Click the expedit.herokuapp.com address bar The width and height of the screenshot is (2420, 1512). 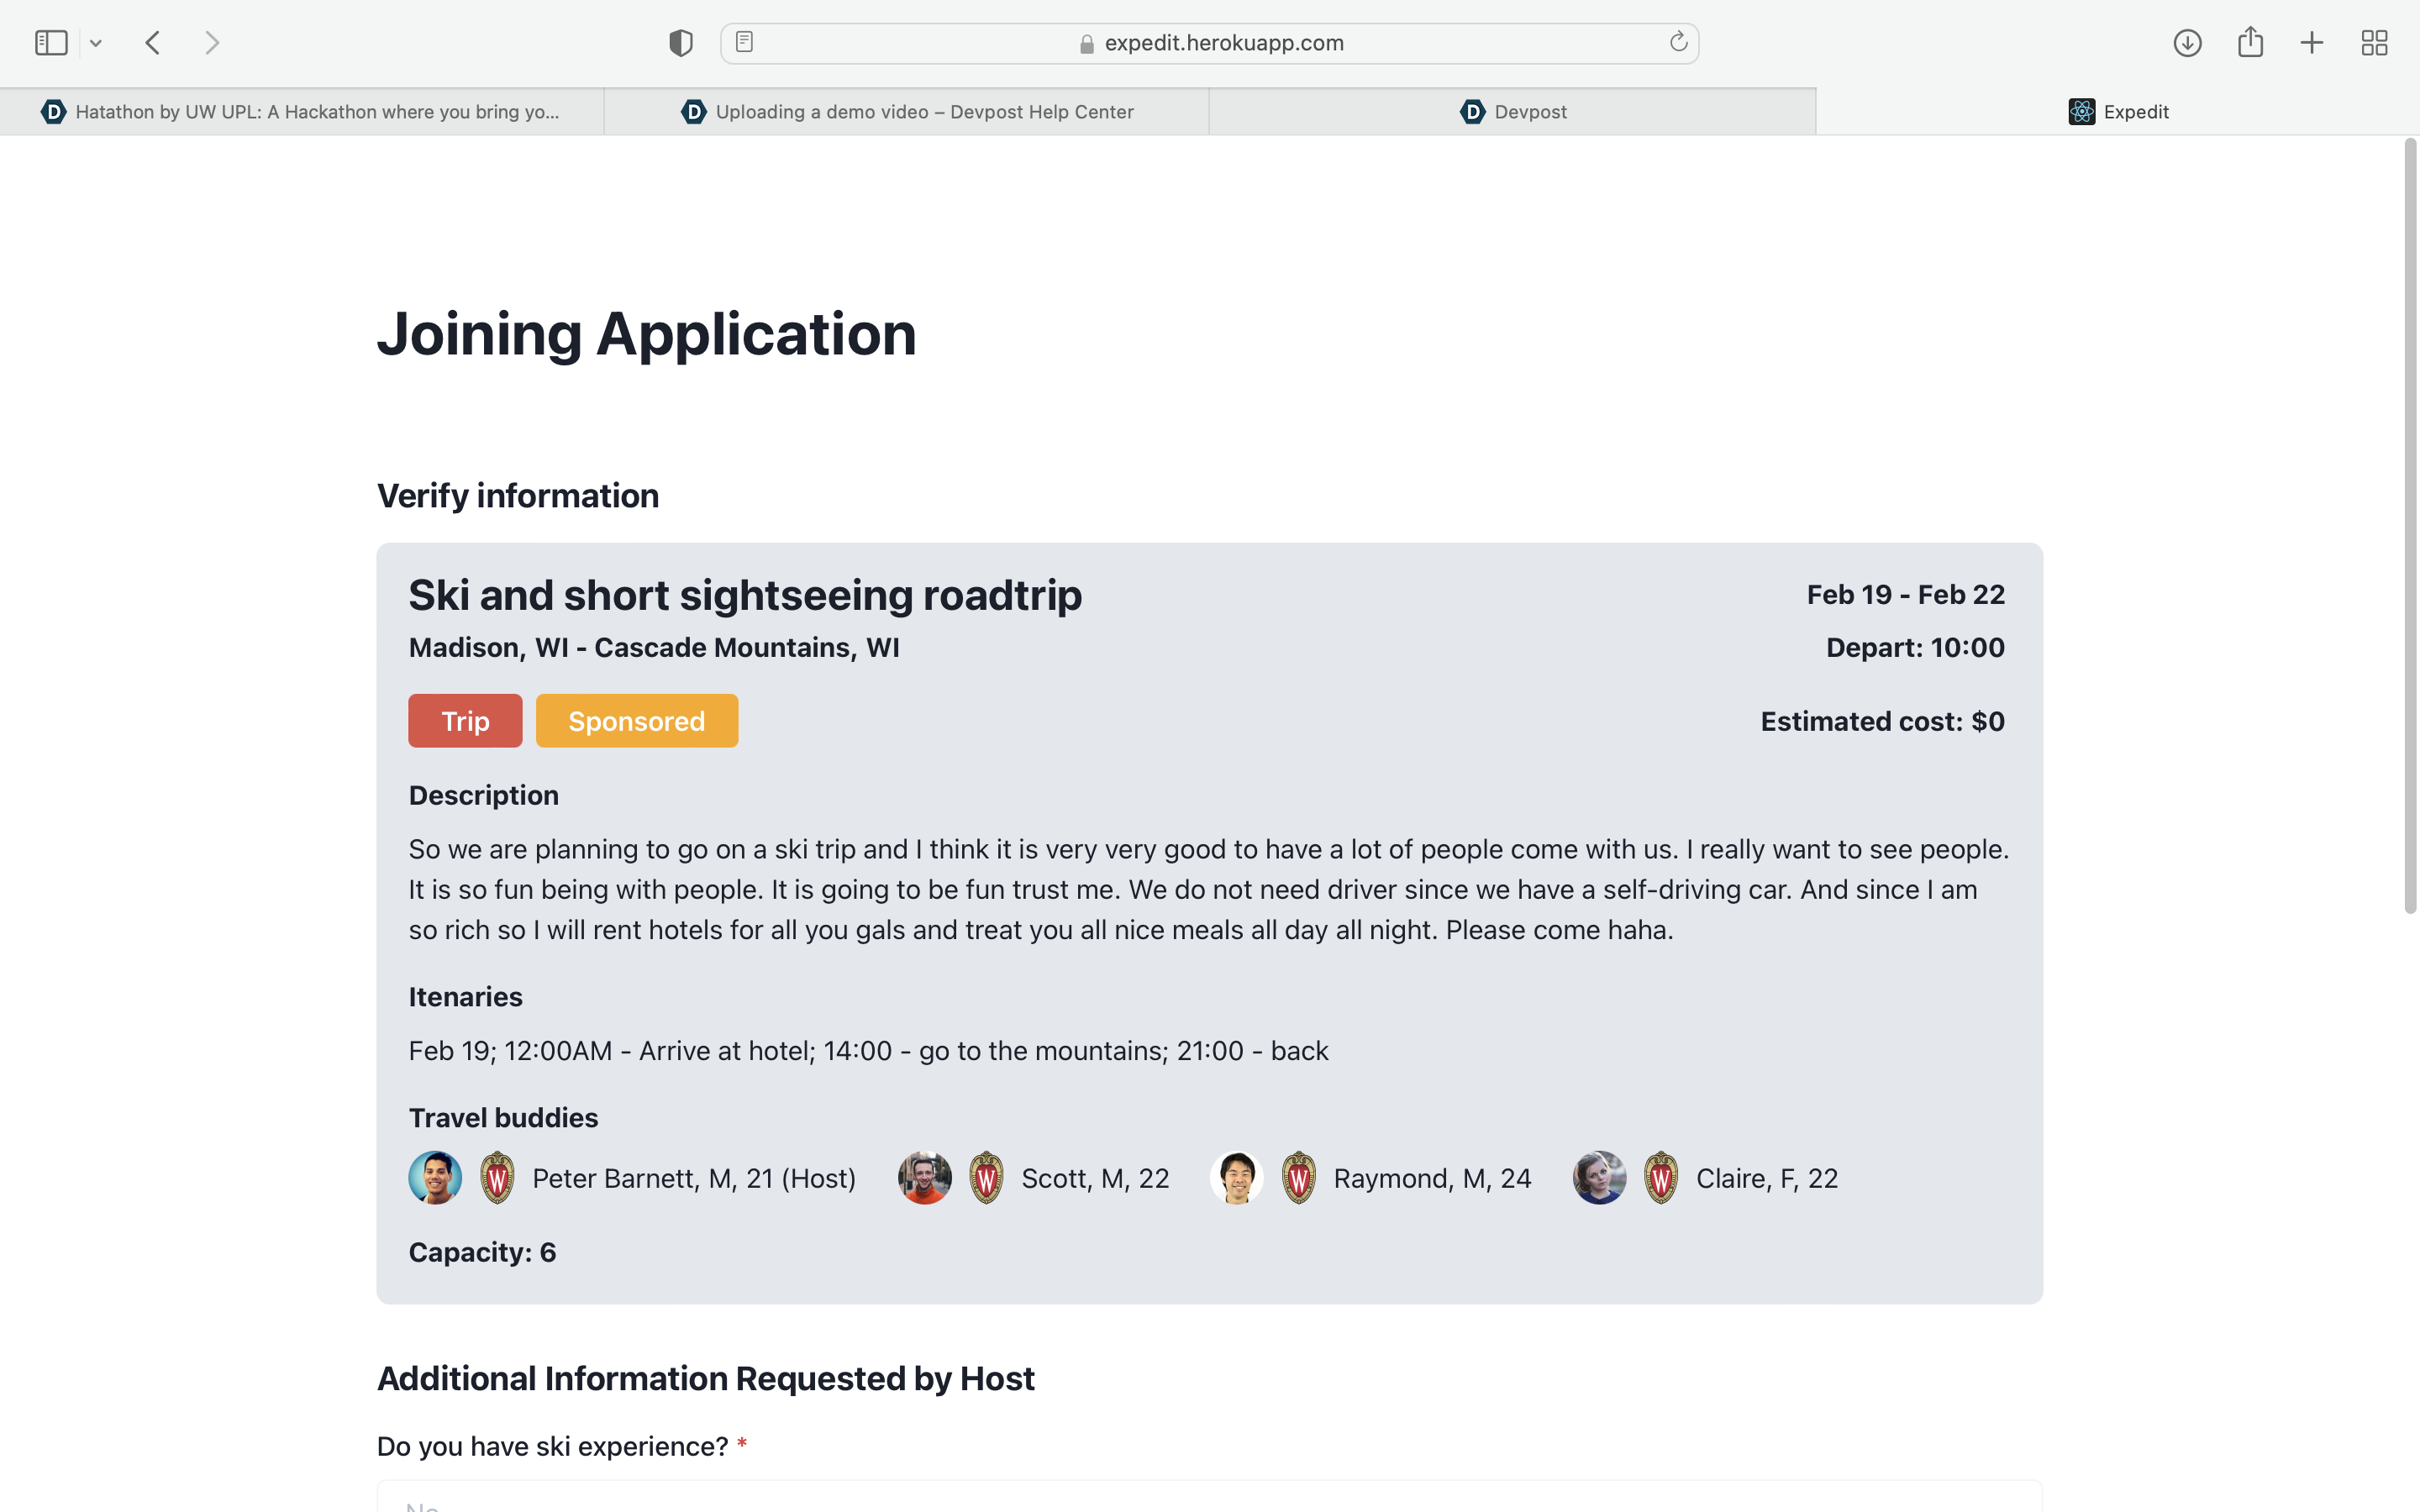click(1223, 43)
